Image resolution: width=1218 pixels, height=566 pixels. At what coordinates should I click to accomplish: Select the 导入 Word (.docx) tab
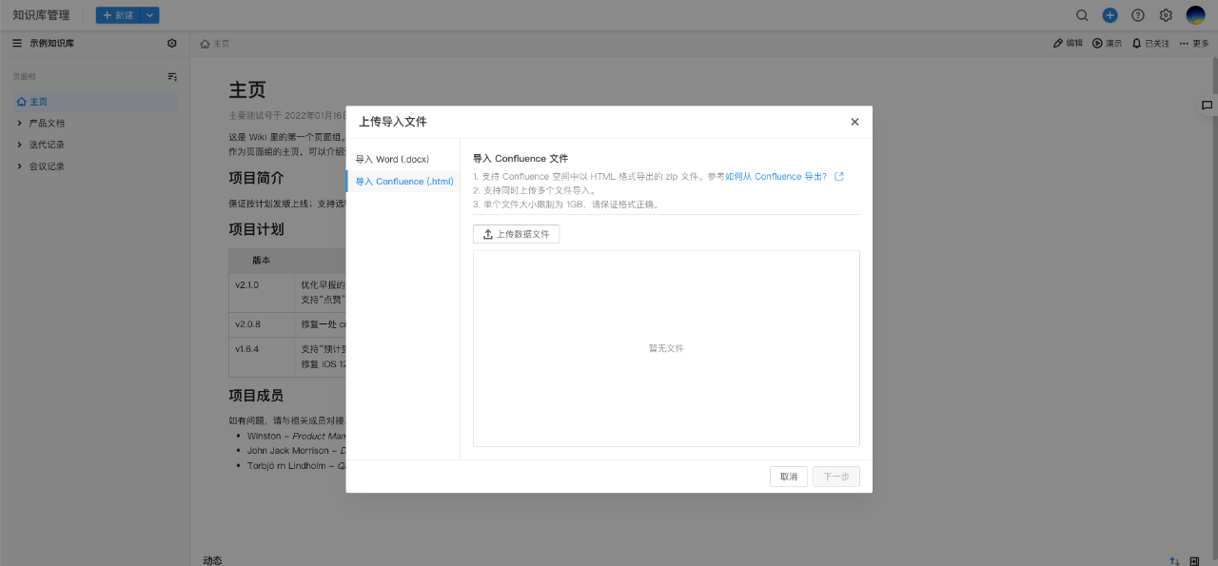click(x=392, y=159)
